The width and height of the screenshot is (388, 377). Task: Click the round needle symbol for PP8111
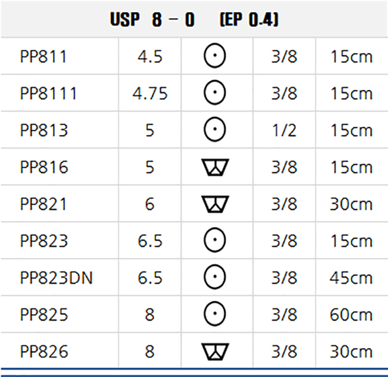coord(215,92)
